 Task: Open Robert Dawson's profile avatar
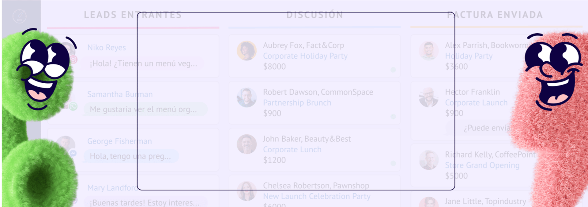tap(247, 97)
